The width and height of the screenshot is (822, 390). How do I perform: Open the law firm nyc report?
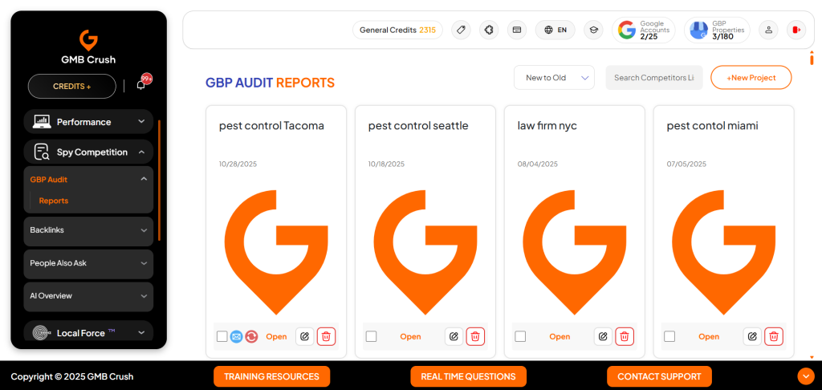click(x=560, y=336)
